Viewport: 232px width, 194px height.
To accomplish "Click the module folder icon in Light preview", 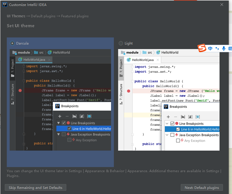I will point(123,52).
